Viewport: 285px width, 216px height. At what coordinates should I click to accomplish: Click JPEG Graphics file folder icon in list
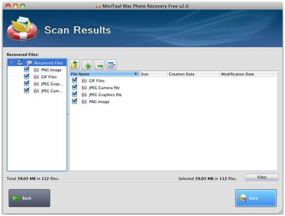point(84,95)
